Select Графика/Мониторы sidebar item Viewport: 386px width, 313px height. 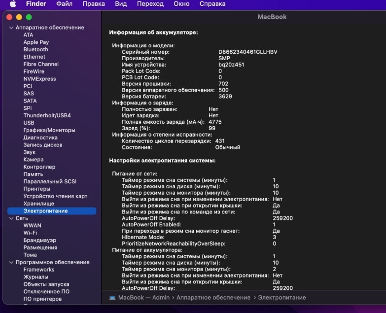[49, 130]
